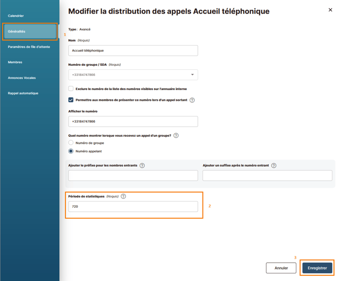
Task: Switch to Paramètres de file d'attente
Action: click(29, 47)
